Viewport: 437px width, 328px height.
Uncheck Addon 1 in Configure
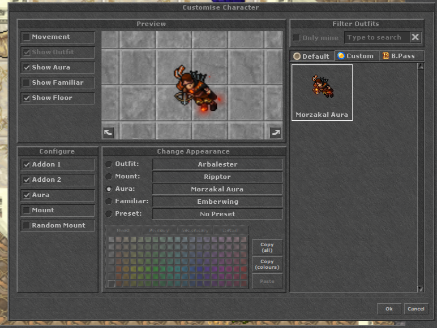click(27, 164)
